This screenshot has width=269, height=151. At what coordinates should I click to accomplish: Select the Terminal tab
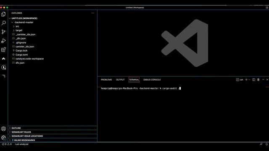(x=134, y=80)
